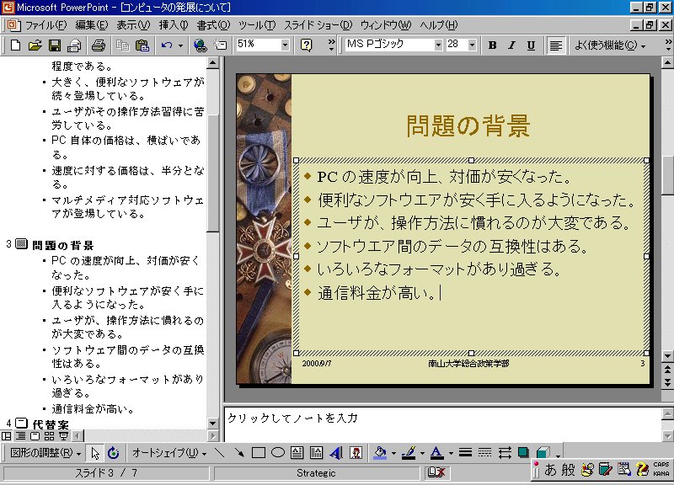674x485 pixels.
Task: Click IME あ input mode indicator
Action: (550, 470)
